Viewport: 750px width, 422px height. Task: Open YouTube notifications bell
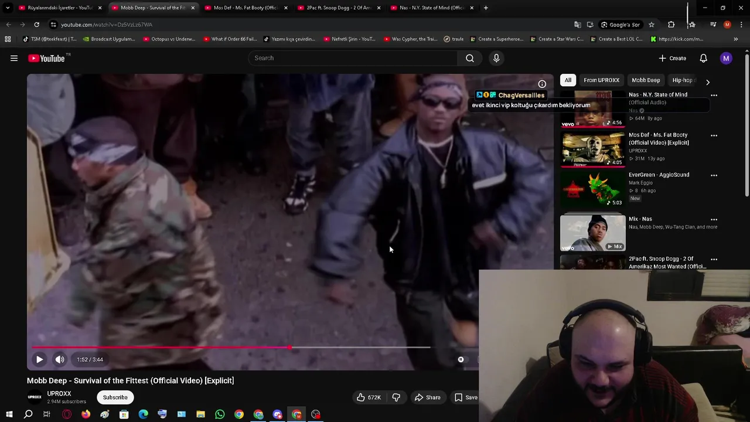[703, 58]
